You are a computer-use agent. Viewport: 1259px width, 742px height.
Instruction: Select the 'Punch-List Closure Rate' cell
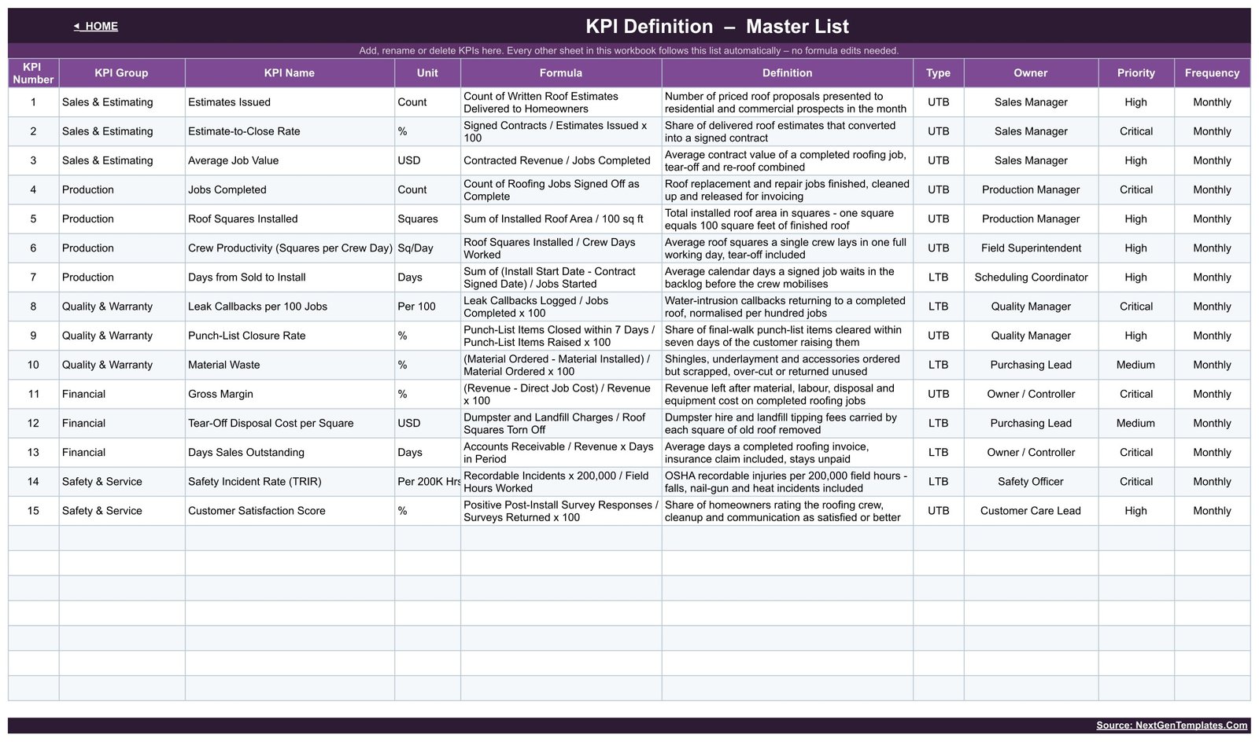[x=290, y=336]
